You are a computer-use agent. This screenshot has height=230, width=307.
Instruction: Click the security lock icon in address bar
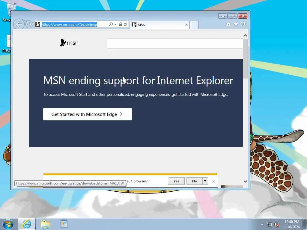(x=121, y=24)
